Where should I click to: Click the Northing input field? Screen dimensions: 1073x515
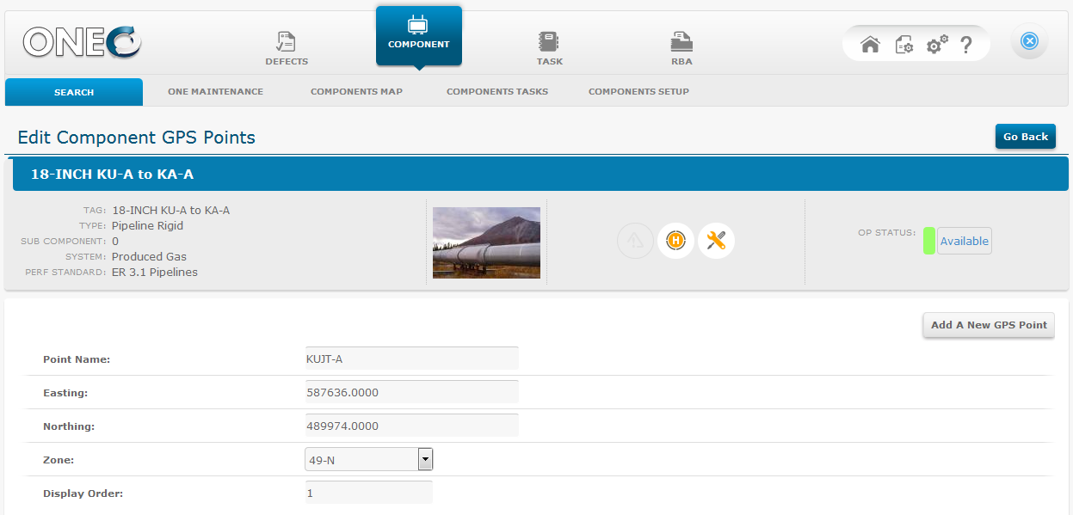(411, 426)
